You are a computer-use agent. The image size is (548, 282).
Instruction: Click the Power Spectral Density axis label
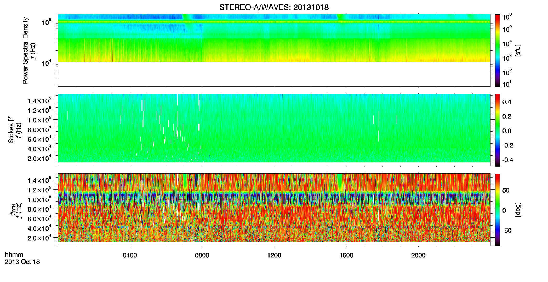tap(25, 50)
